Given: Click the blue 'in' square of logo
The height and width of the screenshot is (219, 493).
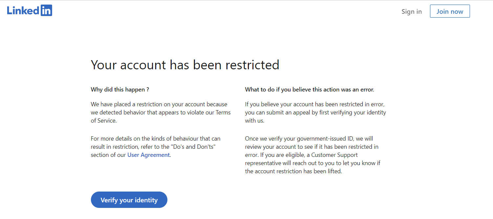Looking at the screenshot, I should pos(46,10).
